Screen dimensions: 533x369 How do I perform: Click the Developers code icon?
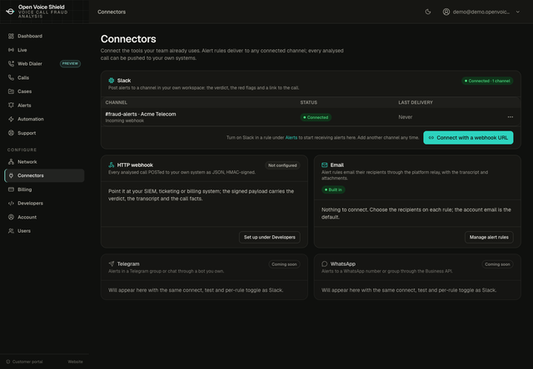(11, 204)
